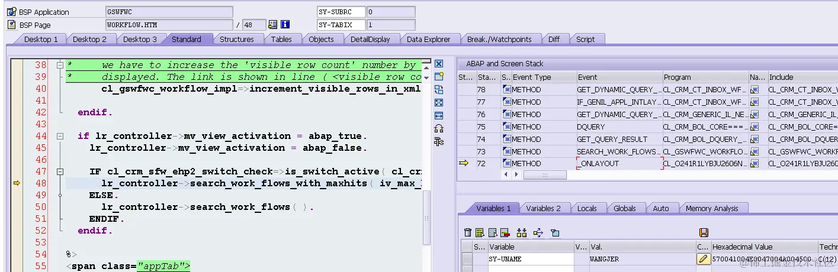Click the blue info icon next to line 48
The width and height of the screenshot is (838, 272).
(x=285, y=25)
